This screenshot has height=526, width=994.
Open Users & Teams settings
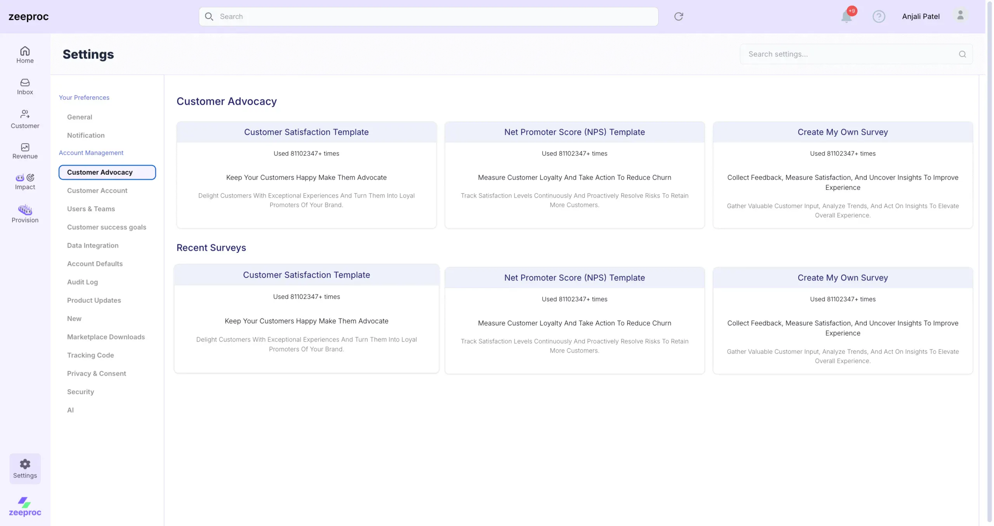tap(91, 208)
